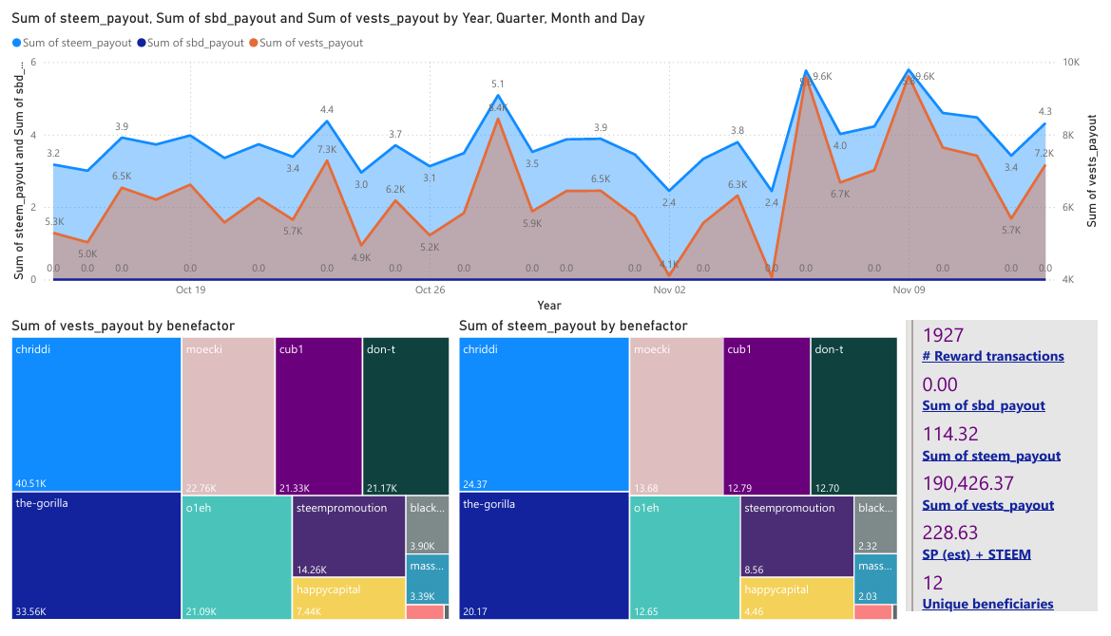Select moecki tile in steem_payout treemap
The height and width of the screenshot is (636, 1111).
pyautogui.click(x=676, y=417)
